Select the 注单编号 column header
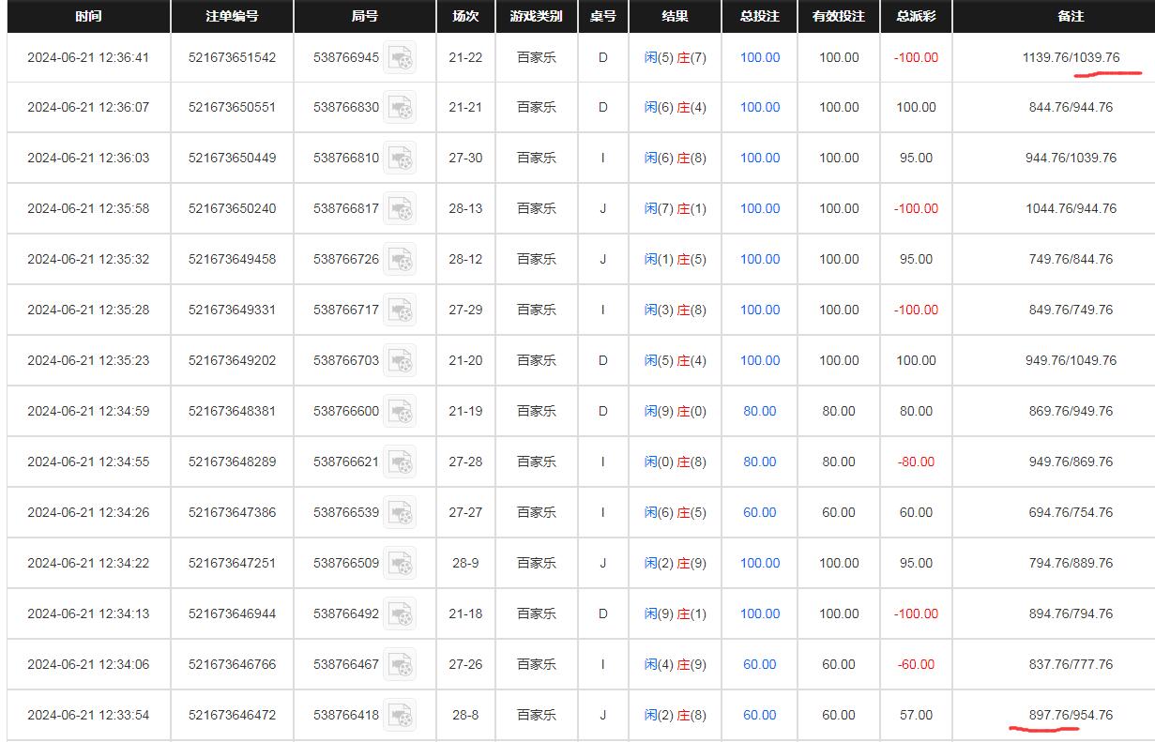 pyautogui.click(x=232, y=17)
